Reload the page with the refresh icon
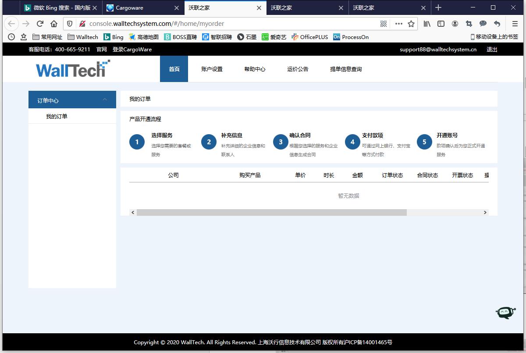The width and height of the screenshot is (526, 353). pyautogui.click(x=40, y=24)
